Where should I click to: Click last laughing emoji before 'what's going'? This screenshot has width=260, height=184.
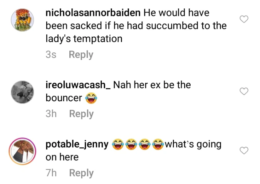[158, 144]
